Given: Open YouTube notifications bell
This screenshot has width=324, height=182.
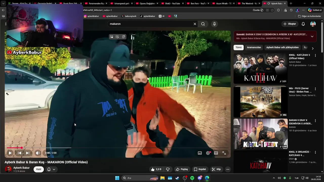Looking at the screenshot, I should click(x=303, y=24).
